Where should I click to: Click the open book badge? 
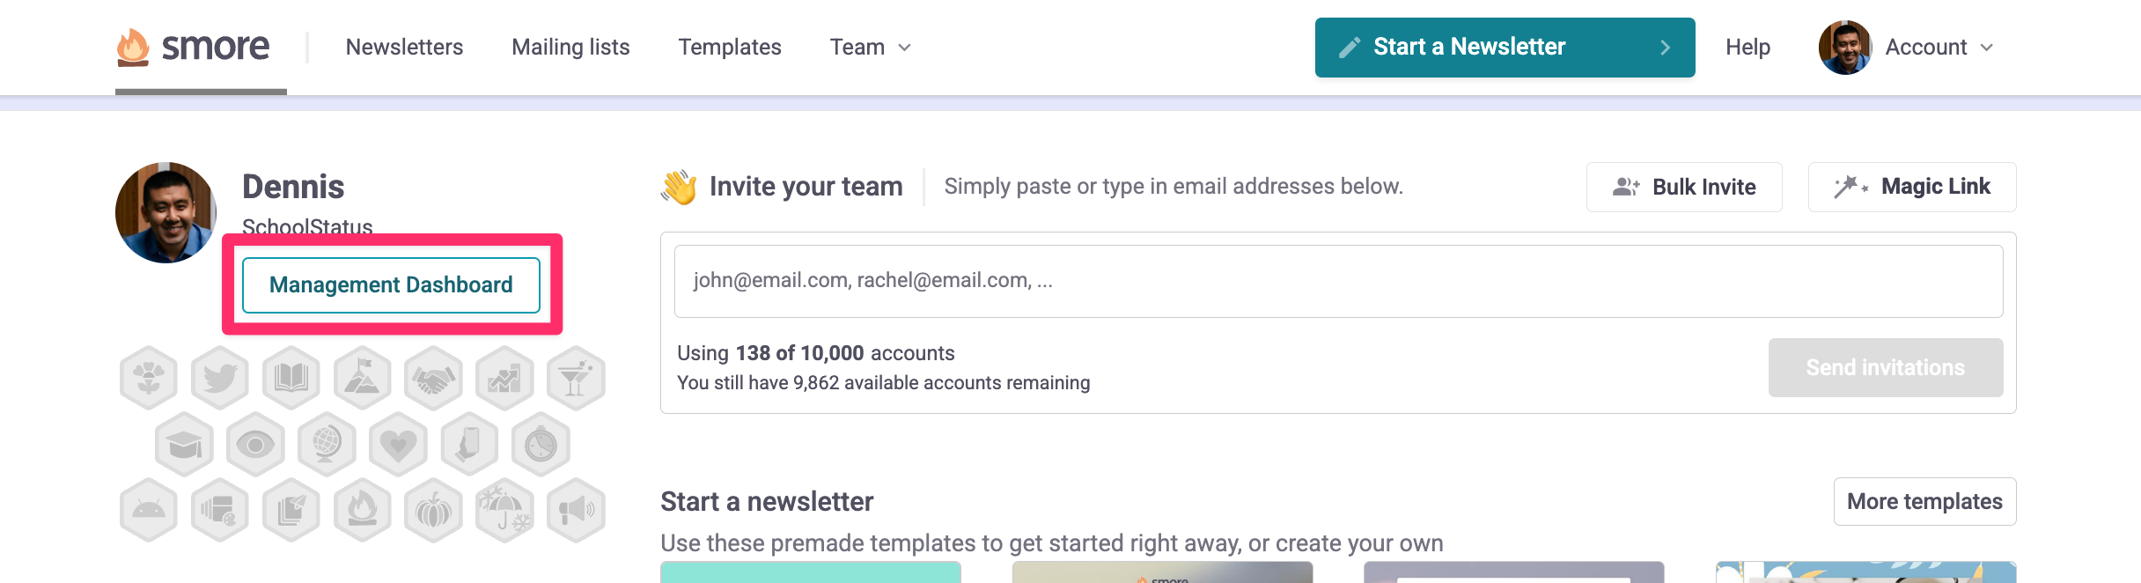[291, 379]
